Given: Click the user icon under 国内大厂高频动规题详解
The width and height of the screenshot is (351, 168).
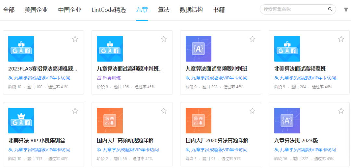Looking at the screenshot, I should [99, 150].
